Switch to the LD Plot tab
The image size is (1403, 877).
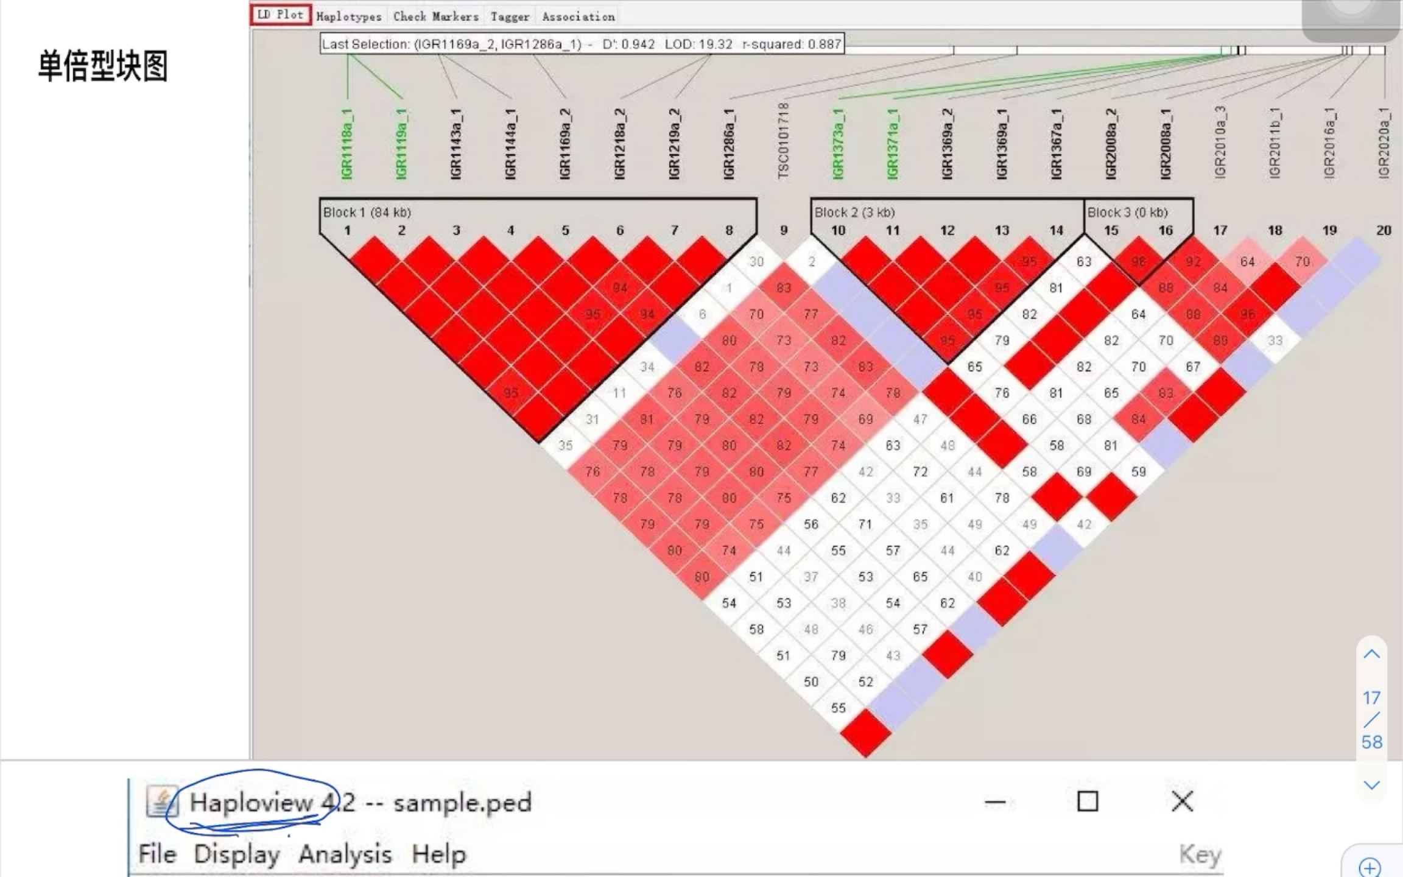pos(281,15)
